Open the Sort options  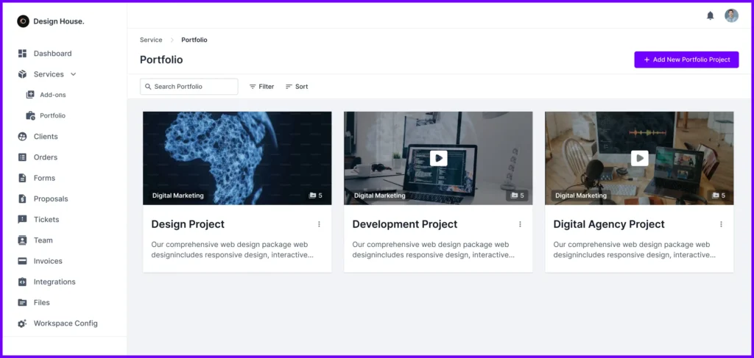click(x=297, y=87)
